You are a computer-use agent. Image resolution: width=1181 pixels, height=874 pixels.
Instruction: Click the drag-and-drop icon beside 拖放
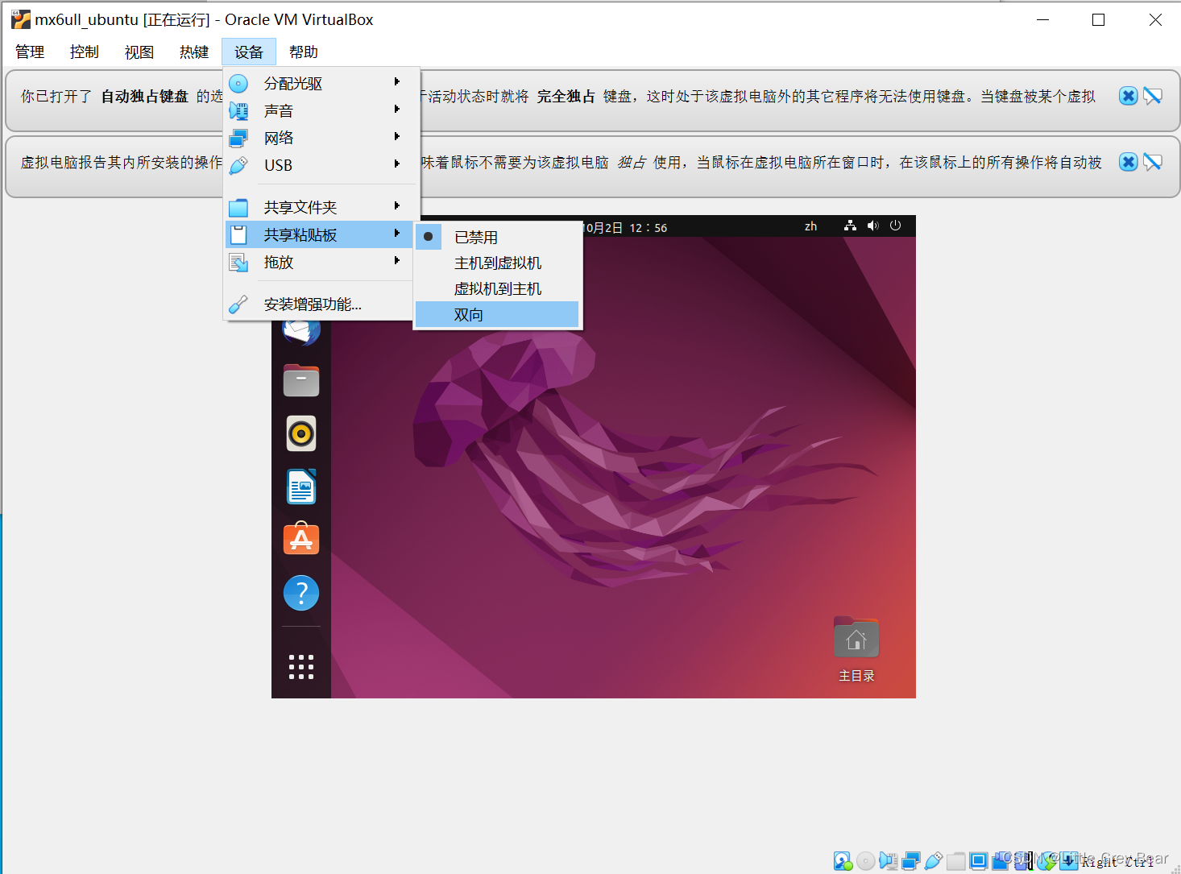(x=238, y=262)
